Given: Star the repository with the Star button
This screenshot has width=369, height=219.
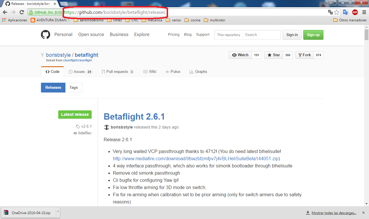Looking at the screenshot, I should [274, 55].
